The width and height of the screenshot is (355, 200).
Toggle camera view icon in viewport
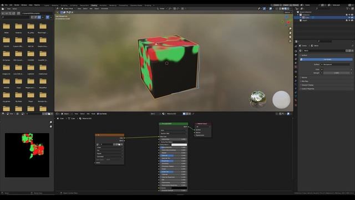290,37
